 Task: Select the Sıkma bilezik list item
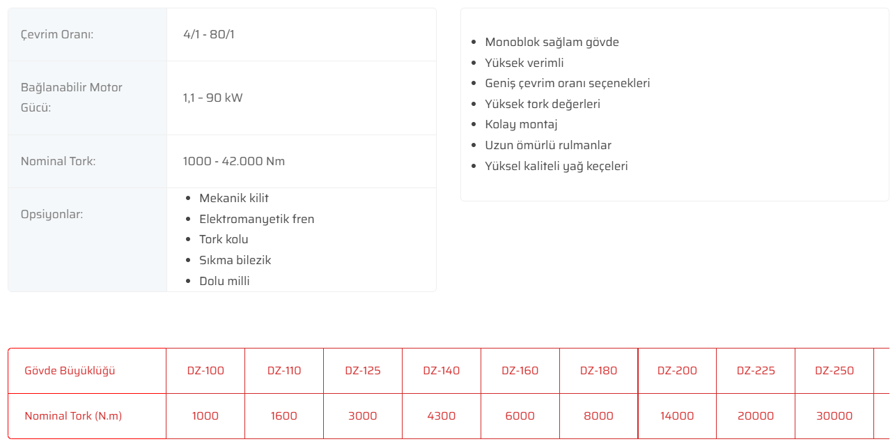[x=235, y=260]
